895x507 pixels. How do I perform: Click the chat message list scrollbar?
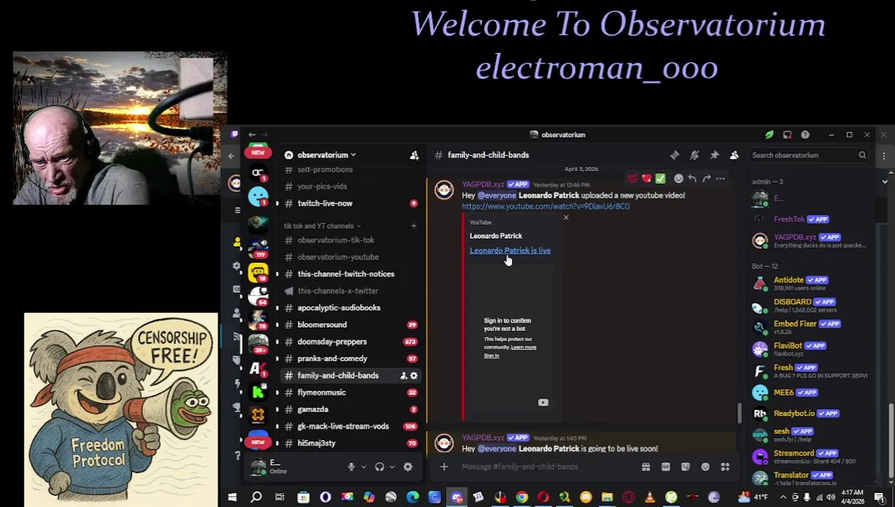pos(740,413)
